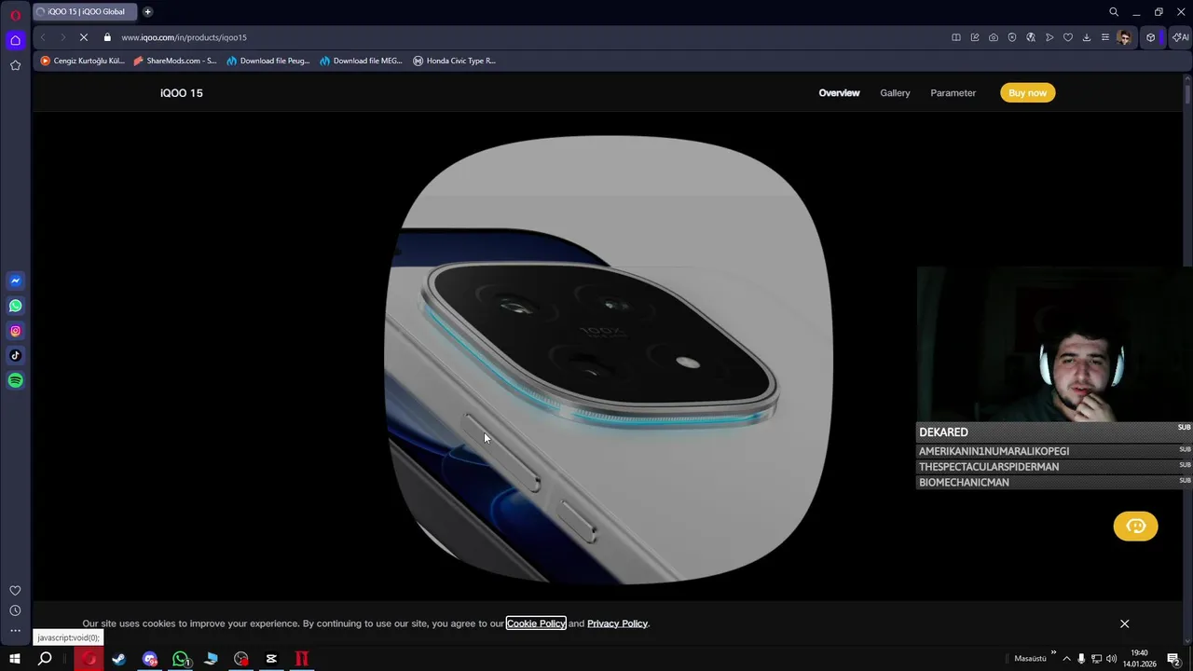Expand Masaüstü toolbar double chevron
1193x671 pixels.
pyautogui.click(x=1054, y=653)
